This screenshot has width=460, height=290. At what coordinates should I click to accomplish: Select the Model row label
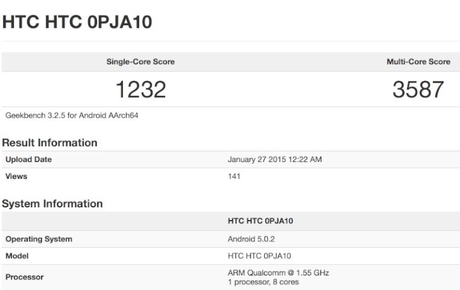coord(17,256)
